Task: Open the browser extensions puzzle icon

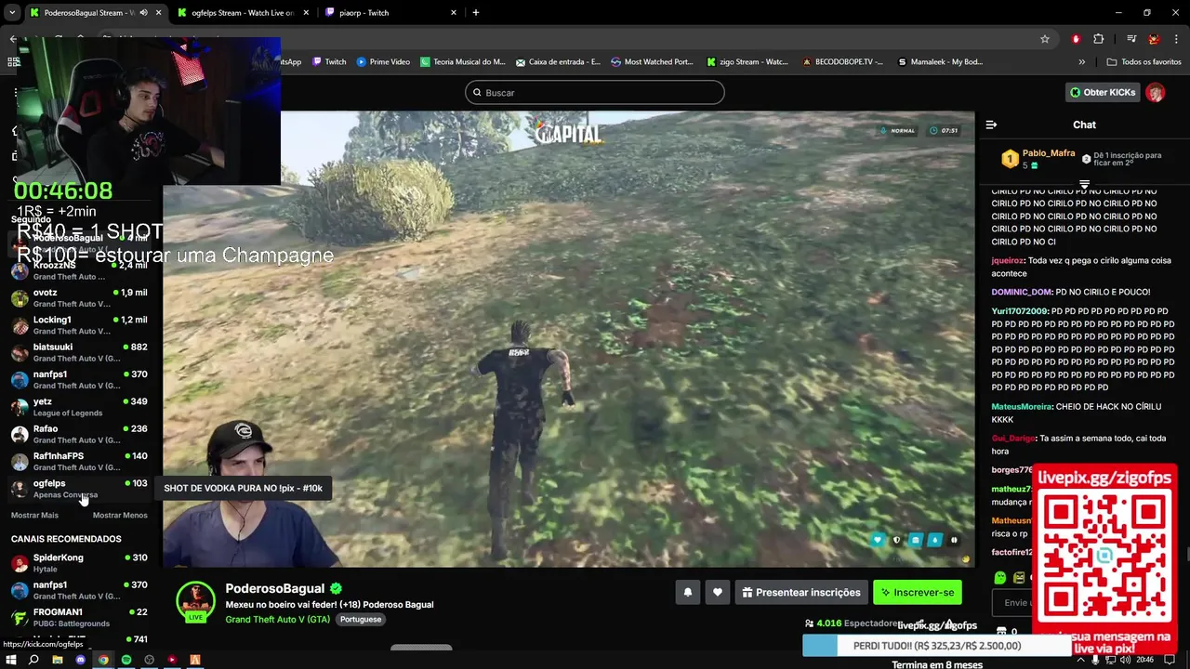Action: [1099, 39]
